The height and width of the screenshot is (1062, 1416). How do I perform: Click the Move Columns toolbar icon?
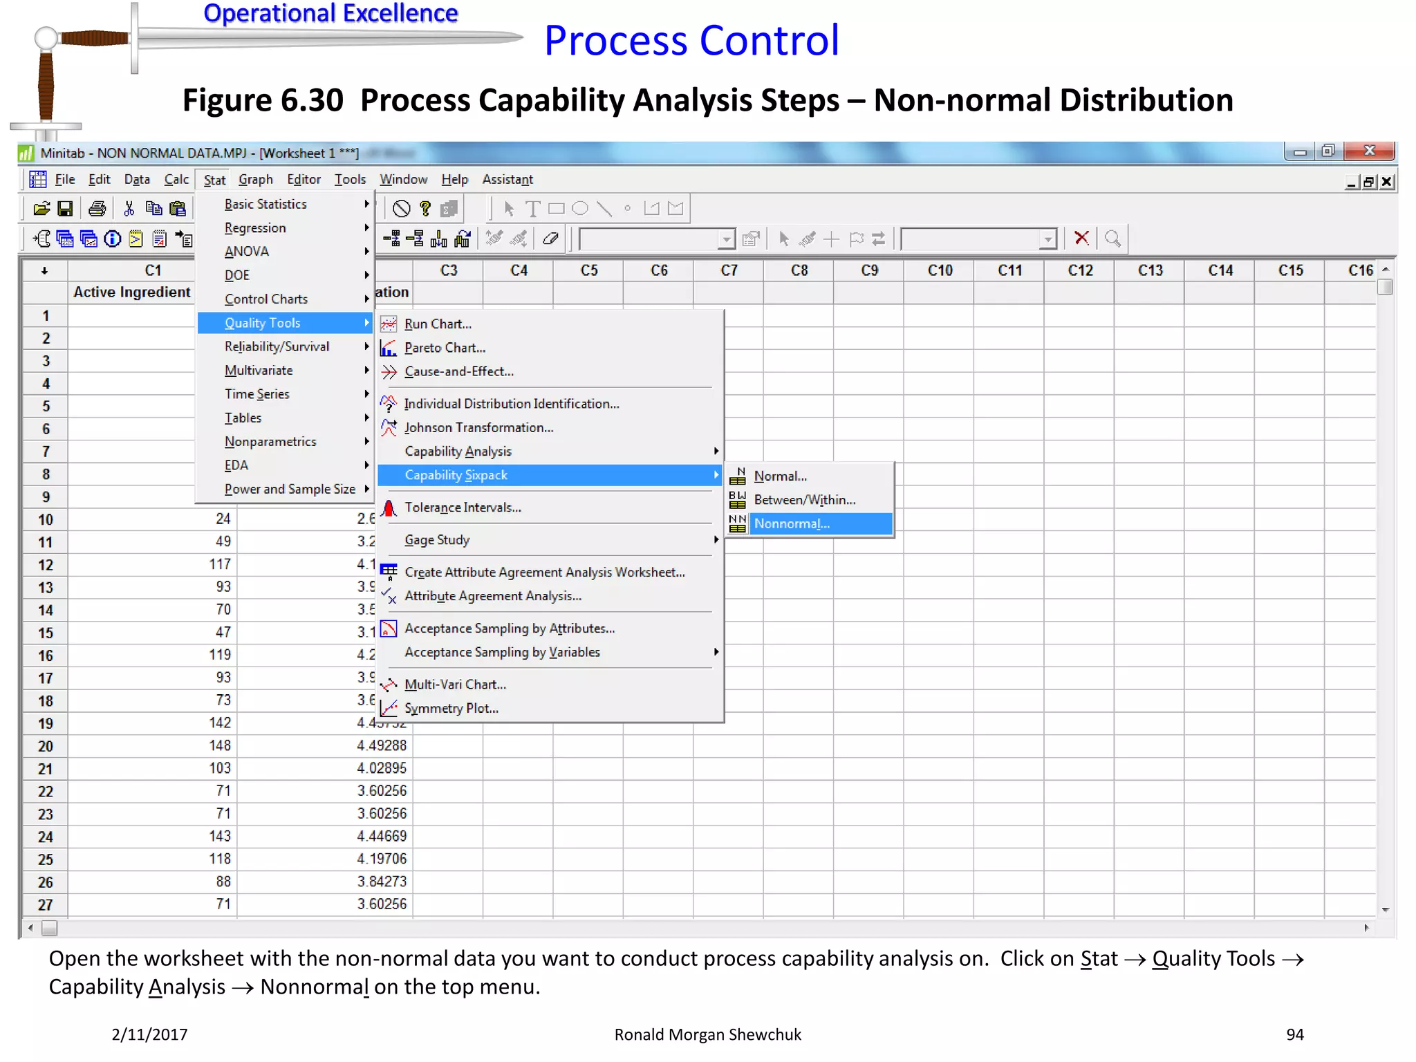pyautogui.click(x=462, y=239)
